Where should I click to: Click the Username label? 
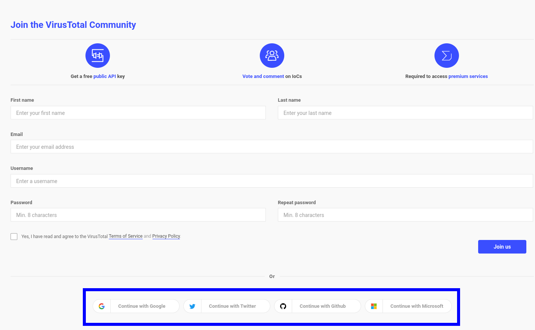tap(22, 168)
